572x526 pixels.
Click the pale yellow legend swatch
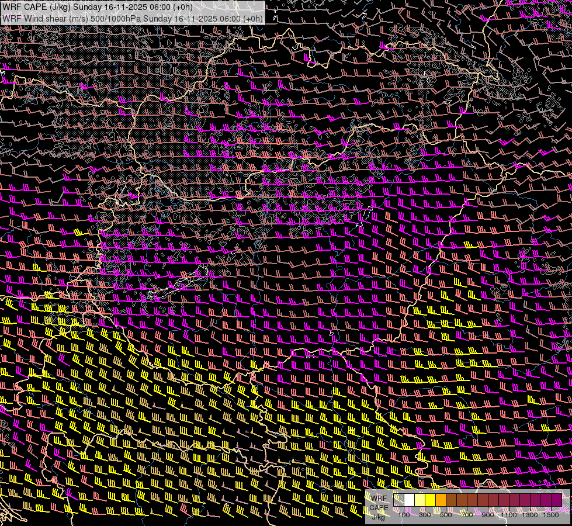click(x=420, y=500)
